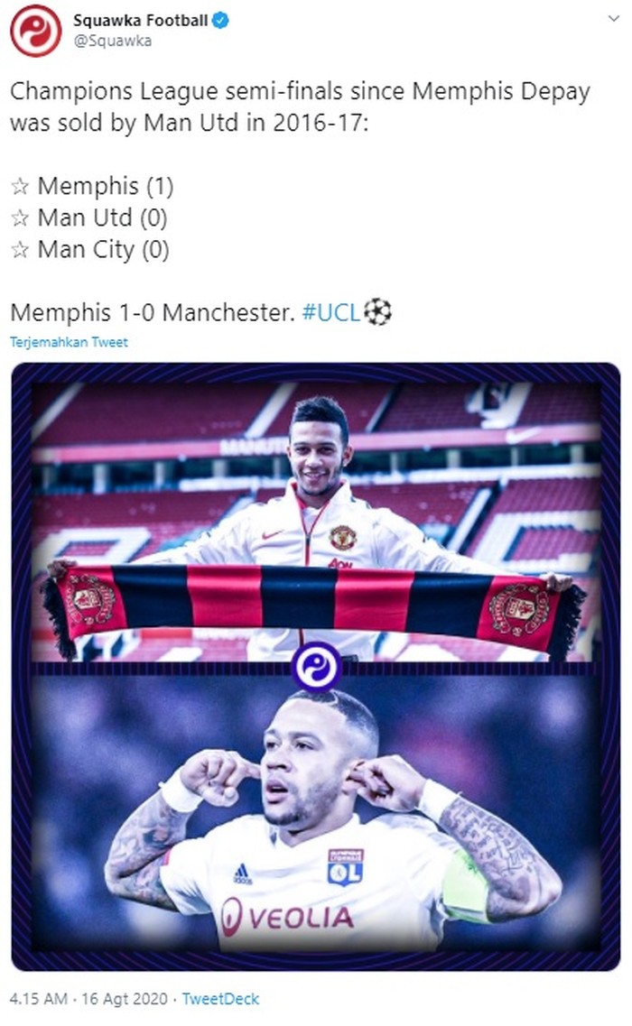The image size is (632, 1026).
Task: Click the Terjemahkan Tweet link
Action: tap(69, 342)
